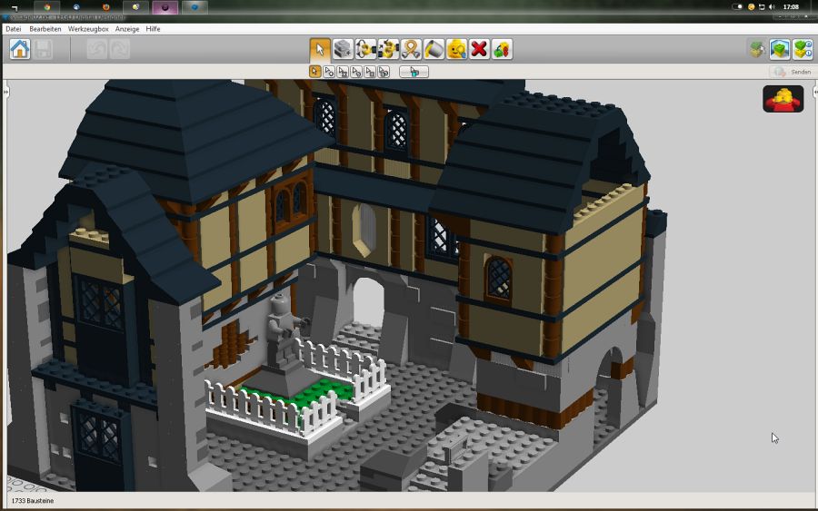Expand the left brick palette panel
The height and width of the screenshot is (511, 818).
coord(4,93)
